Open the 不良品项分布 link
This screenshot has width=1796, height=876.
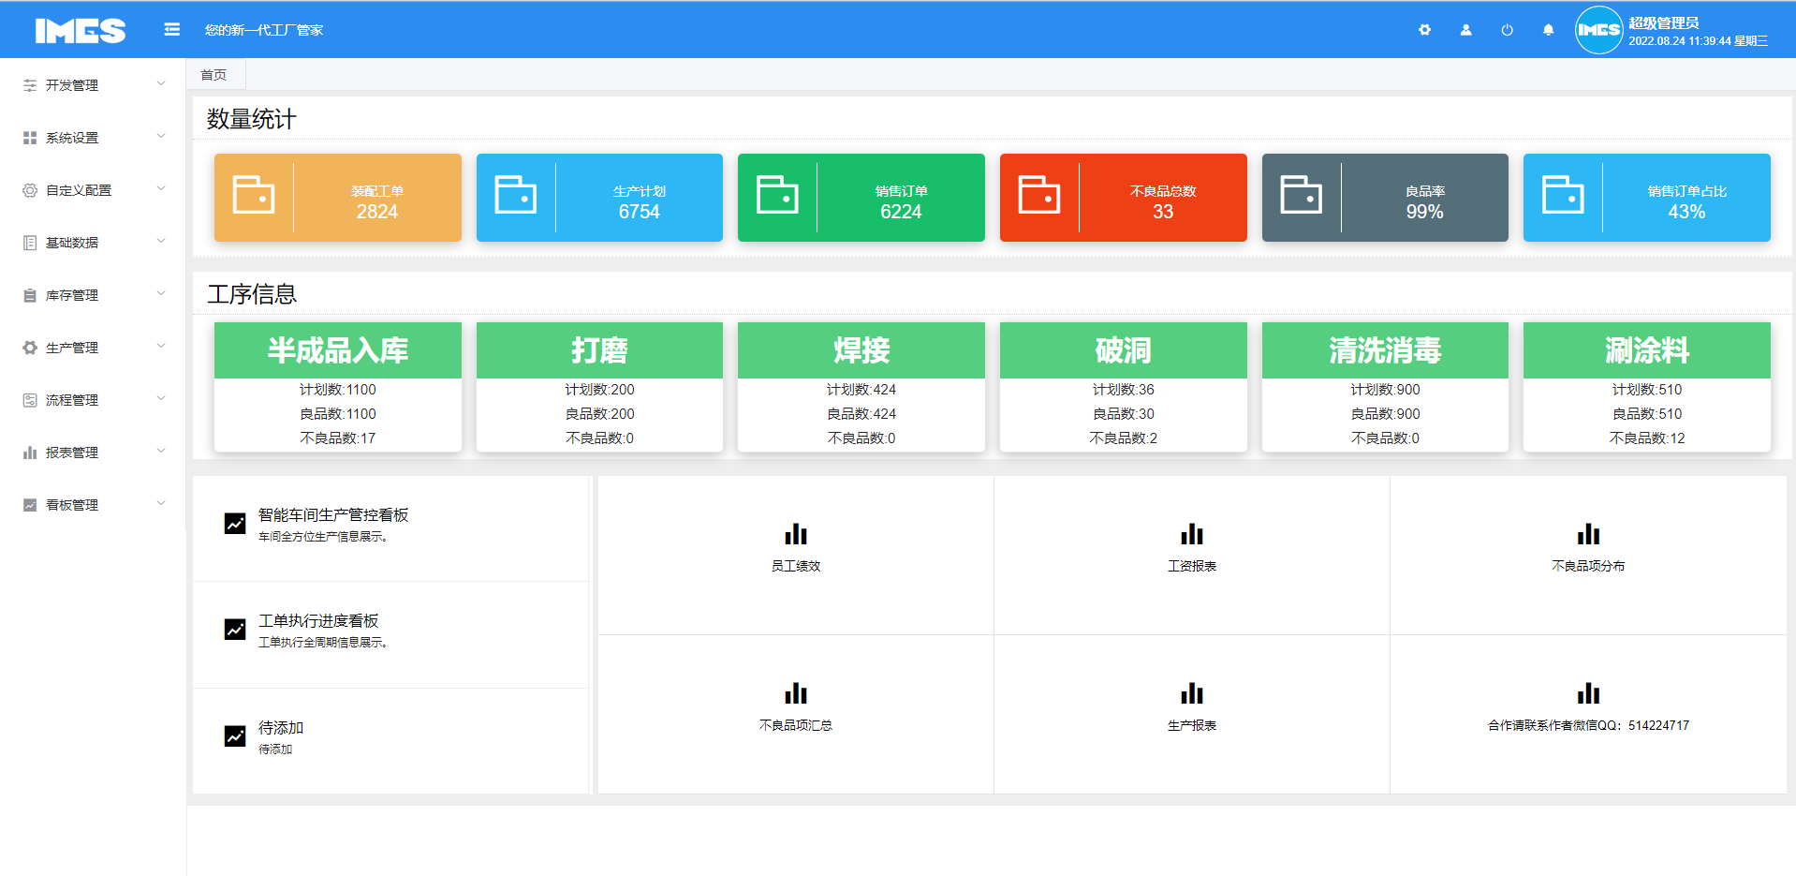click(x=1588, y=566)
